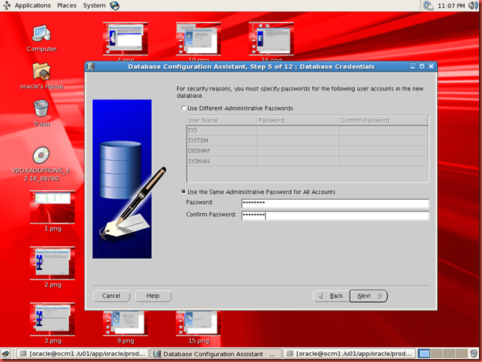482x362 pixels.
Task: Select the 4.png desktop thumbnail
Action: 126,39
